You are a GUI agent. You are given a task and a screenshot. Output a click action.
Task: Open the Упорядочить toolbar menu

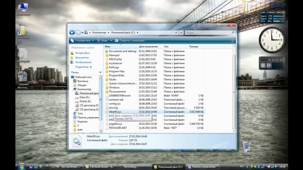(x=82, y=41)
